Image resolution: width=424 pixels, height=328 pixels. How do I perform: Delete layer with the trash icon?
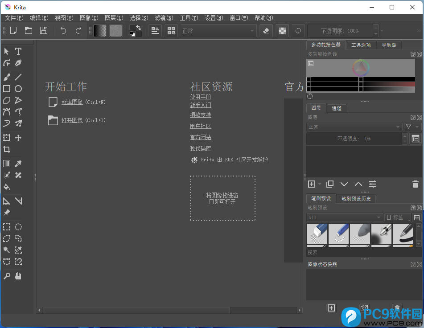(416, 184)
